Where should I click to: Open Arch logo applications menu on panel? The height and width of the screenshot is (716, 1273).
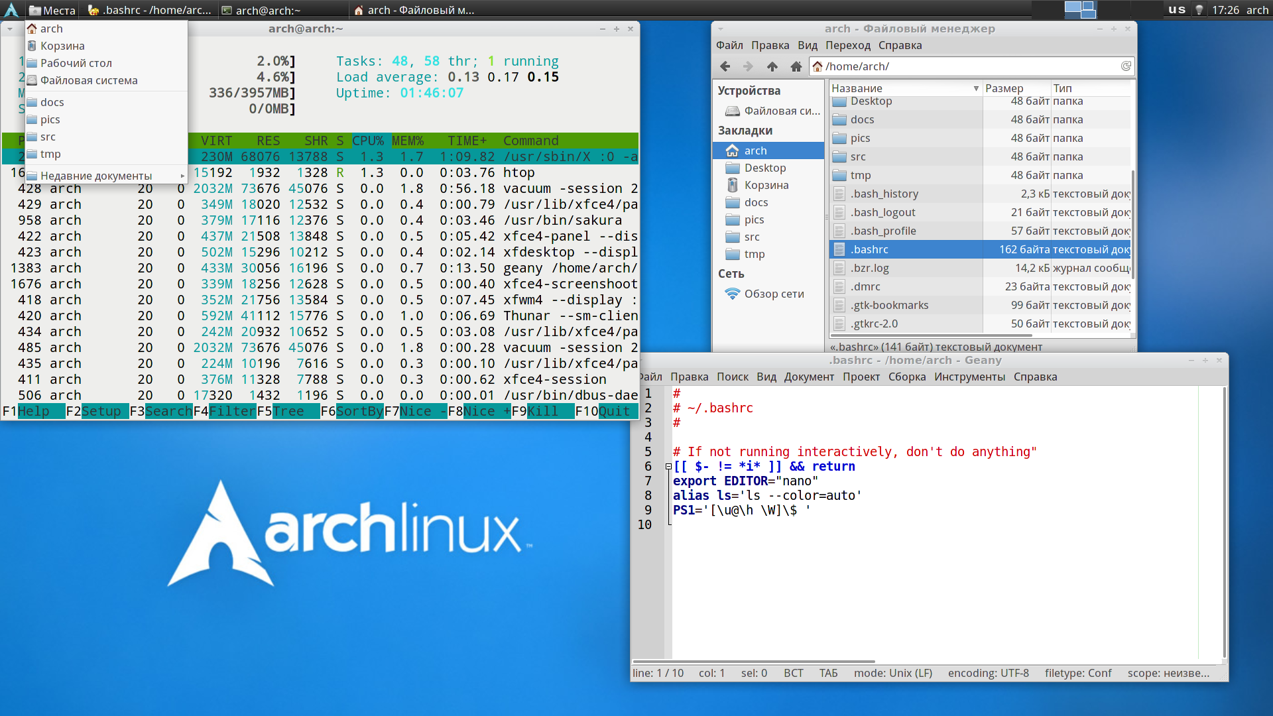[11, 9]
